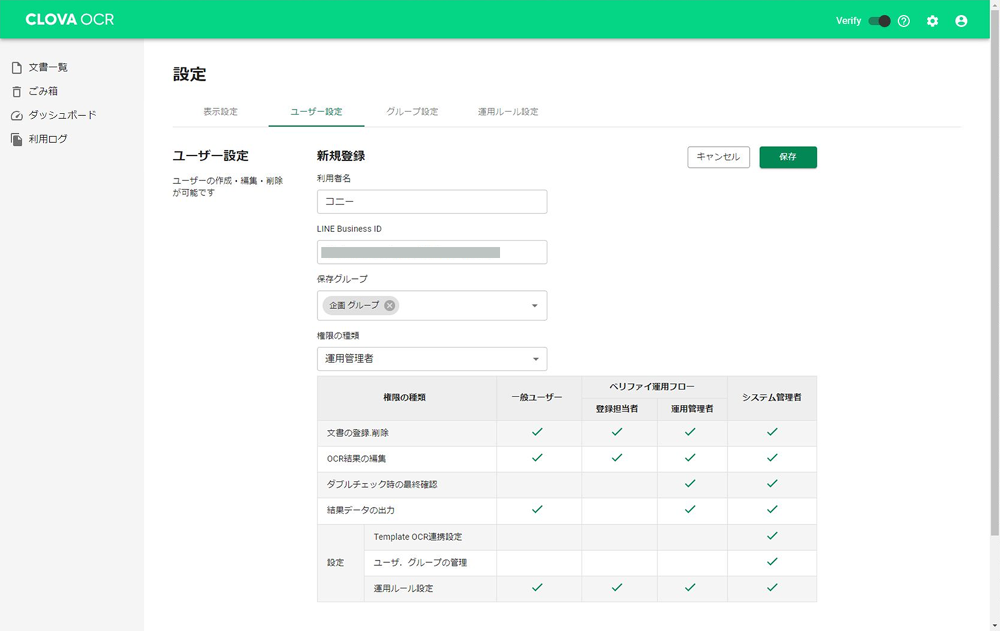Click the dashboard gauge icon

(x=17, y=115)
